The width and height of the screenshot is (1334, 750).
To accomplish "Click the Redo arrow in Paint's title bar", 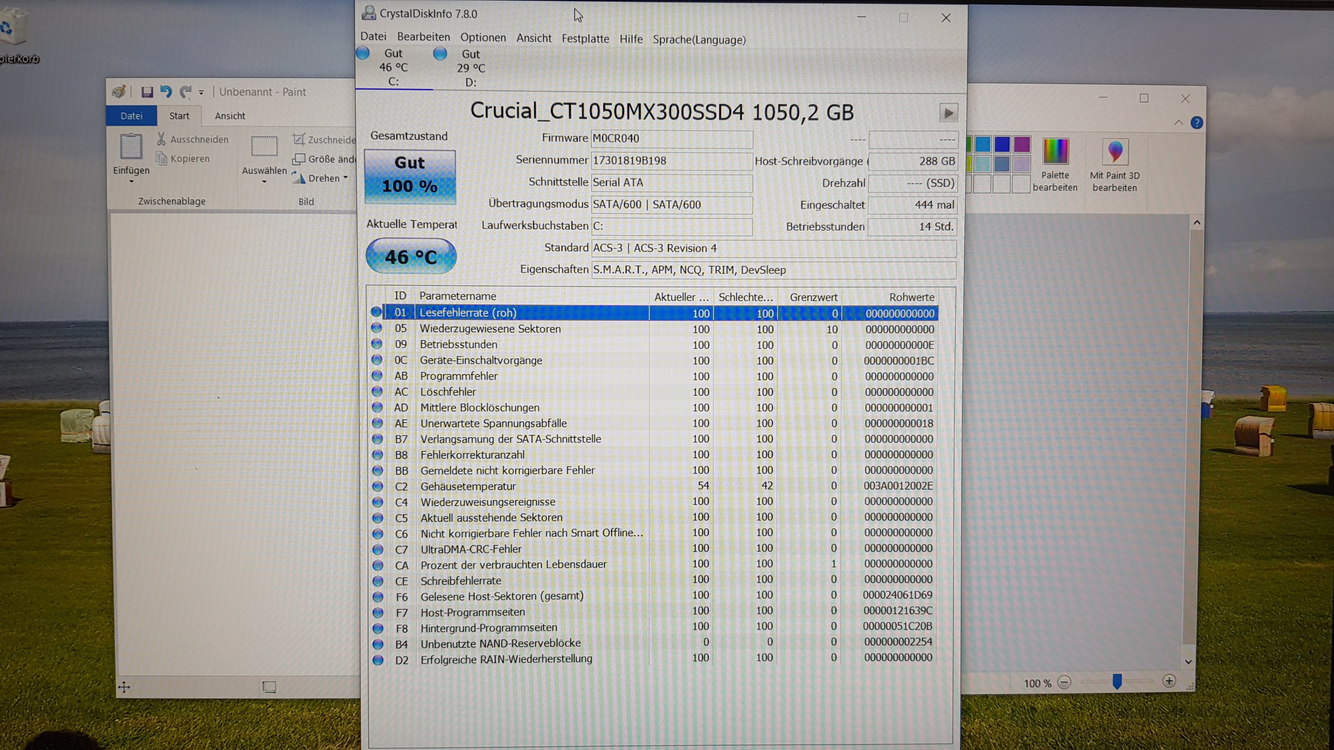I will [186, 92].
